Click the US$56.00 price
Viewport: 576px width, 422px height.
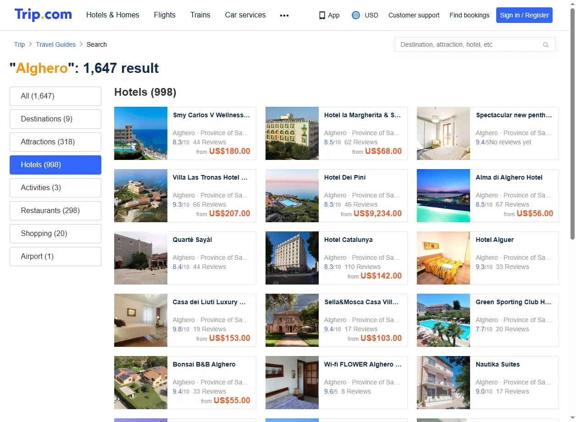click(535, 214)
